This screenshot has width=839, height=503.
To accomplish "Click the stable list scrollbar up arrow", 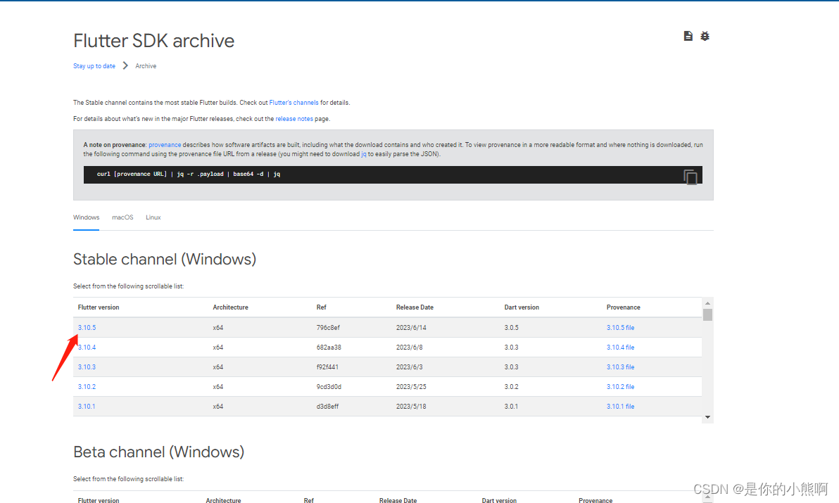I will (x=707, y=303).
